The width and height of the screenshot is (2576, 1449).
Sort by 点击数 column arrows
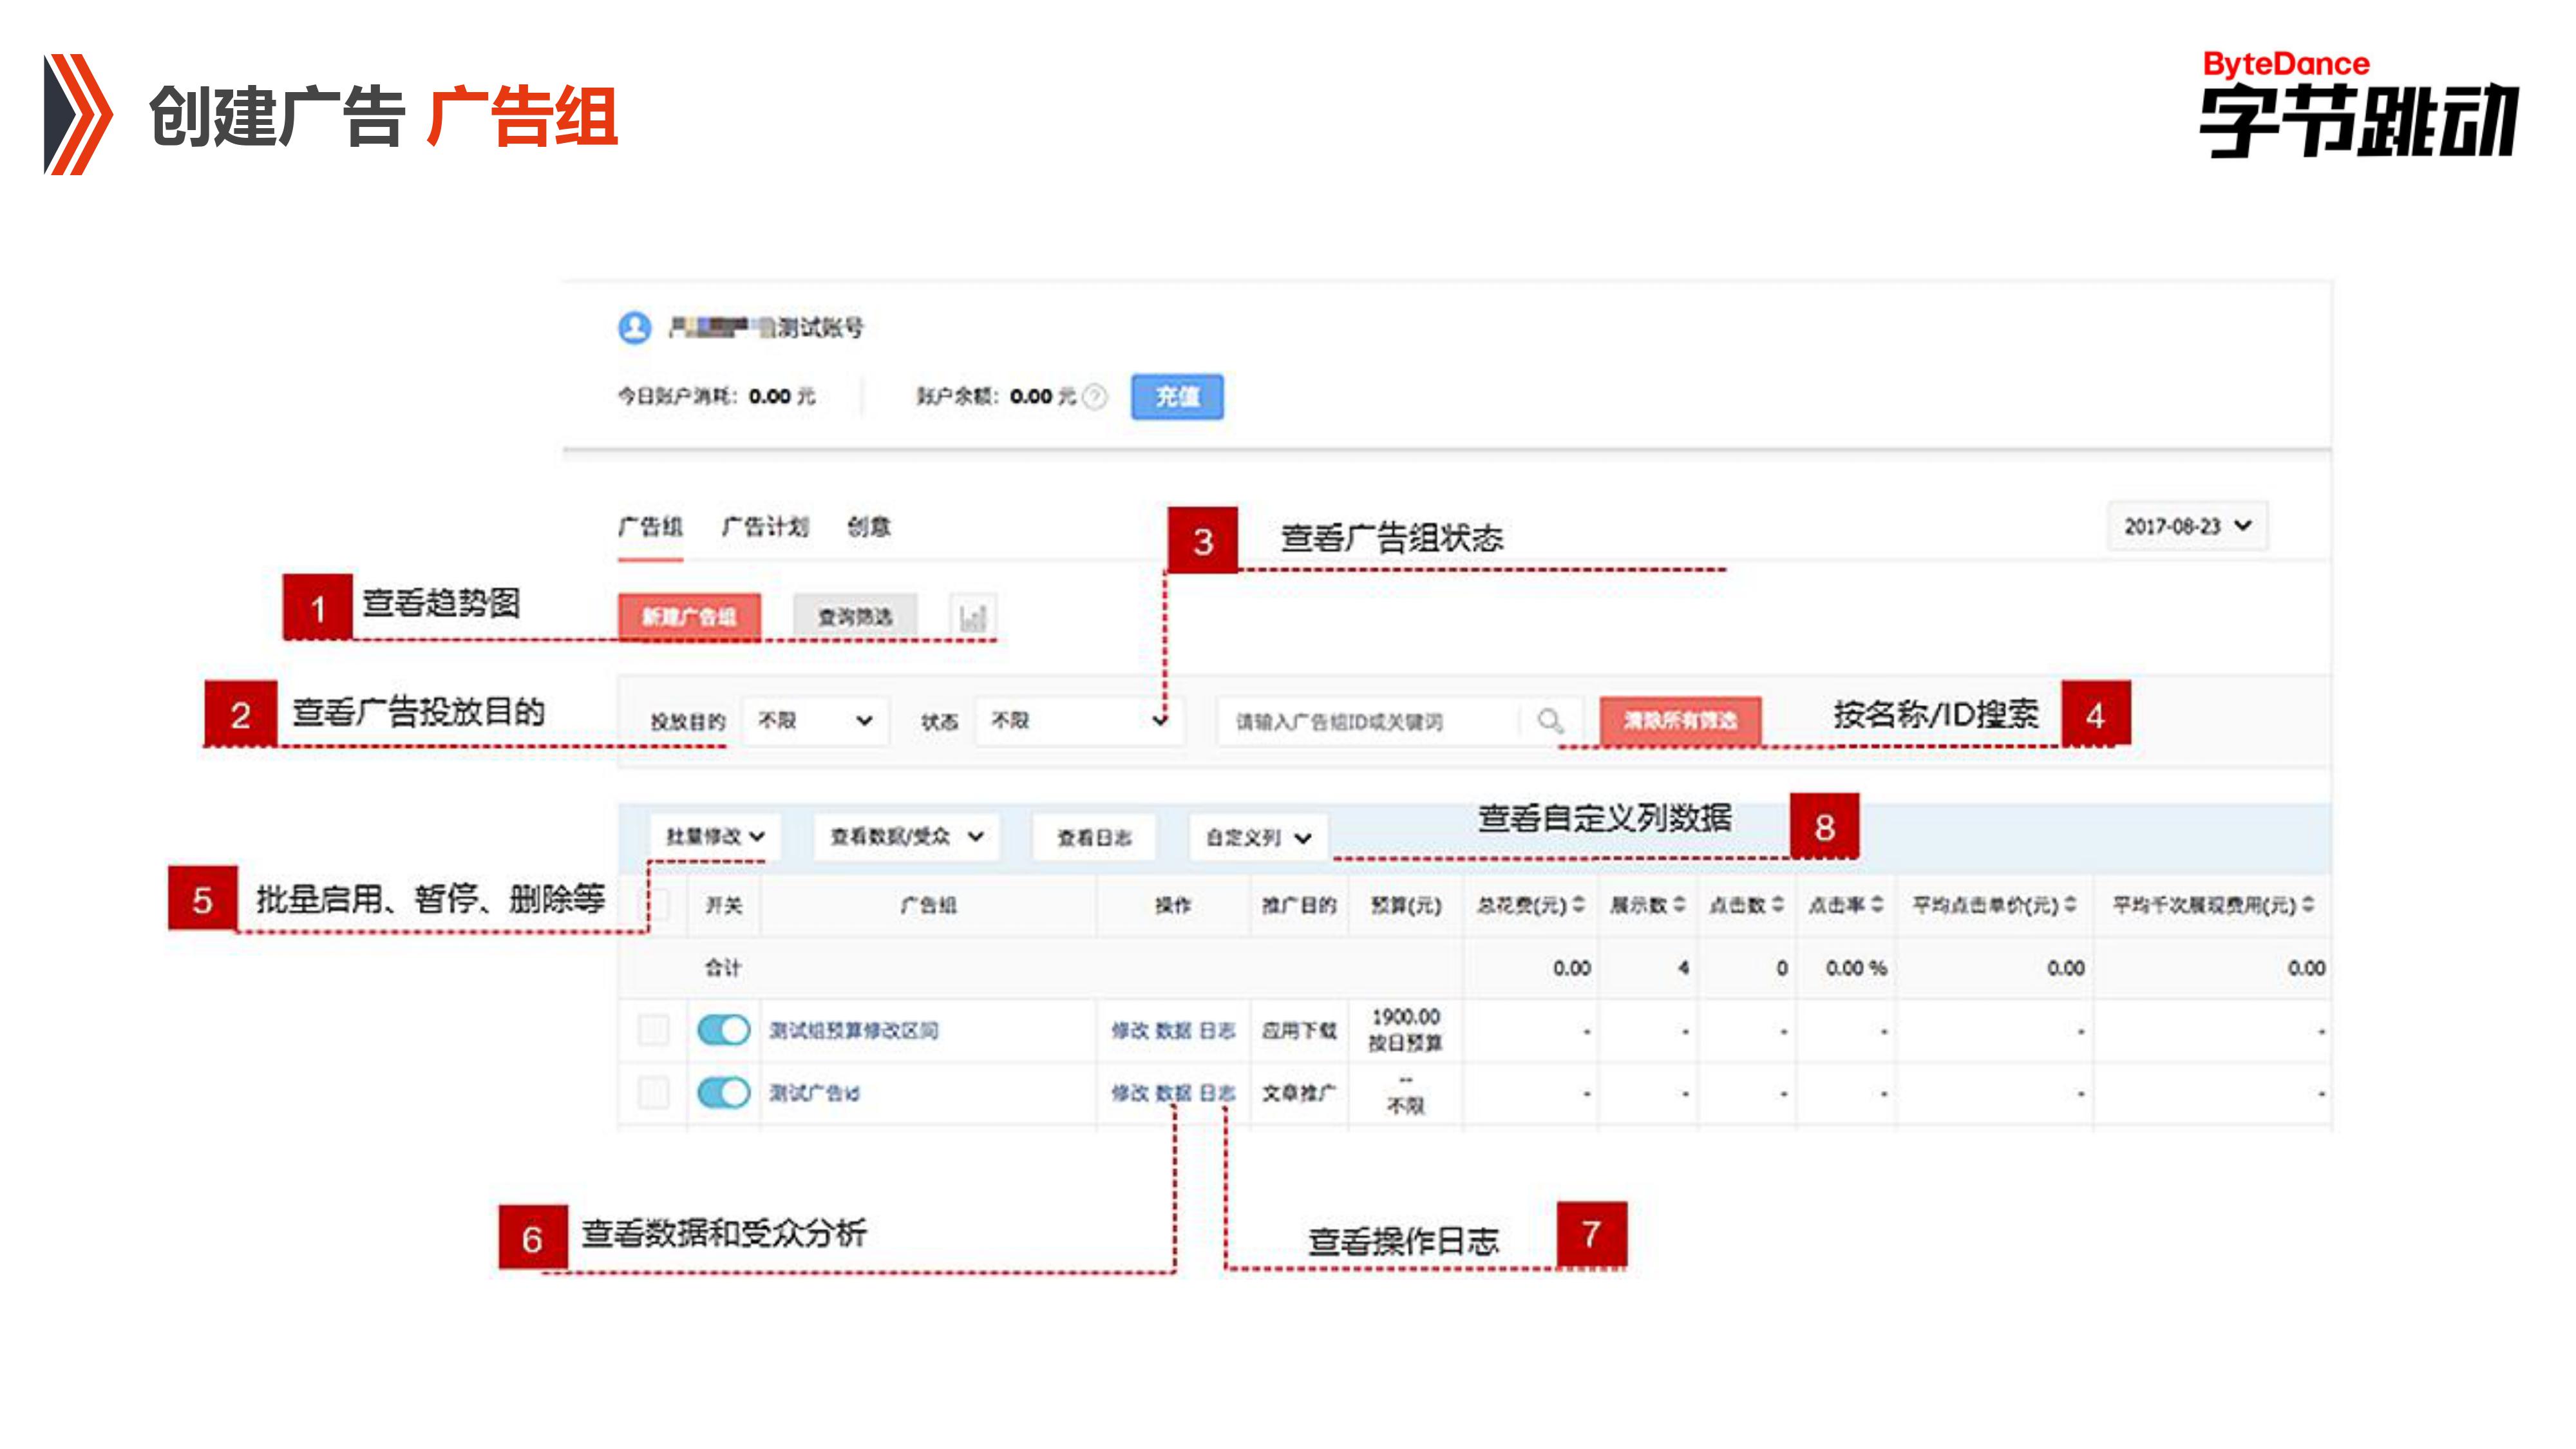point(1777,904)
